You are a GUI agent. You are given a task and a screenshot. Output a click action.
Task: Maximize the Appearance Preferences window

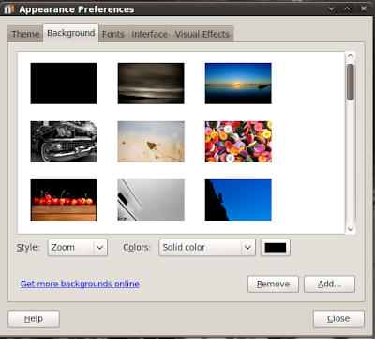(347, 8)
